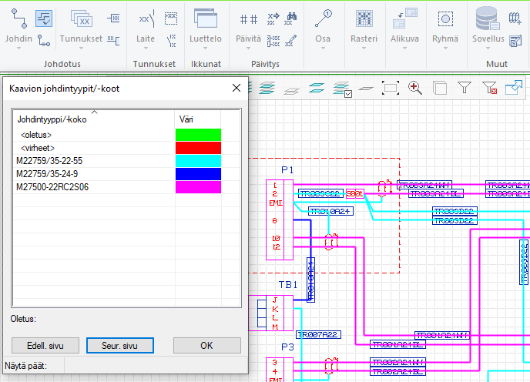Click the zoom extents frame icon
The width and height of the screenshot is (530, 382).
pyautogui.click(x=391, y=89)
